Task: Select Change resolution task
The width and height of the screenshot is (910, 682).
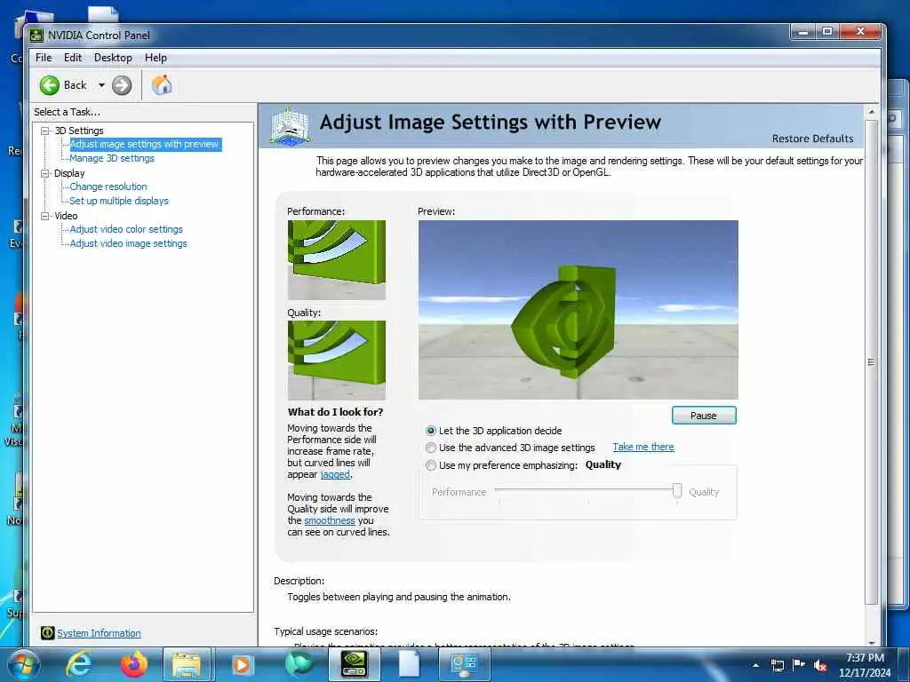Action: pos(108,186)
